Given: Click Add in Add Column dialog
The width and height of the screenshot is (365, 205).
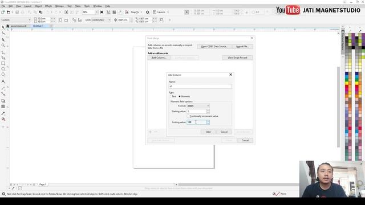Looking at the screenshot, I should click(208, 132).
